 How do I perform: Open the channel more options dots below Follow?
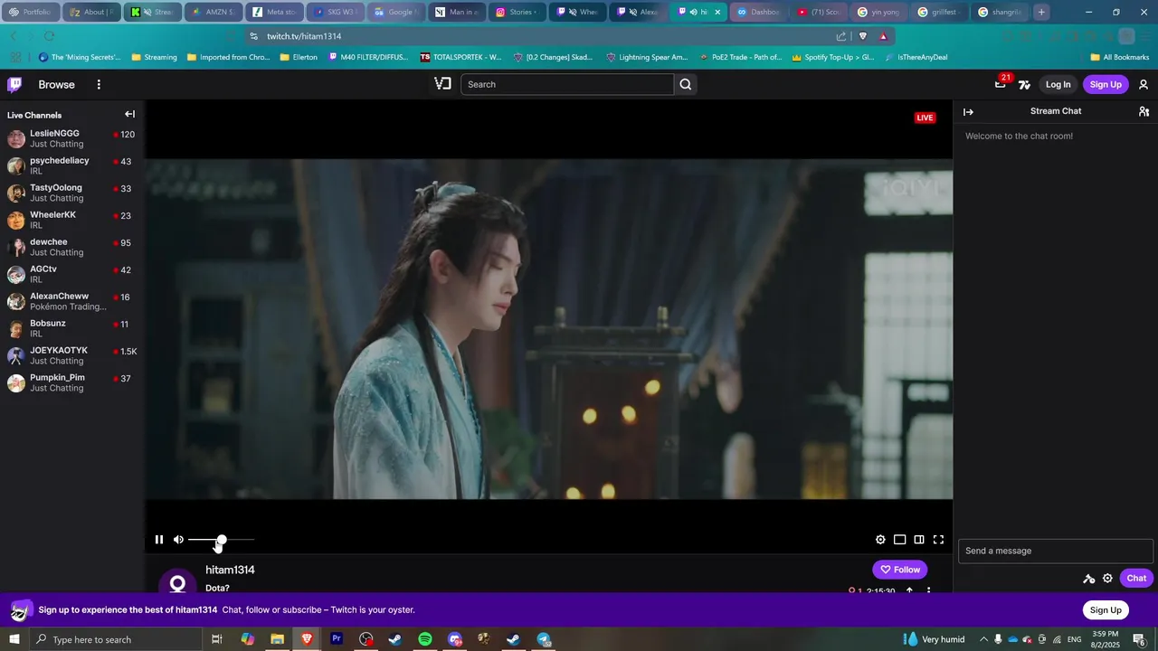[928, 590]
